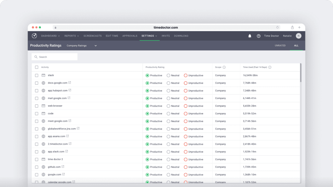Viewport: 333px width, 187px height.
Task: Click the Invite link in navigation
Action: pos(166,36)
